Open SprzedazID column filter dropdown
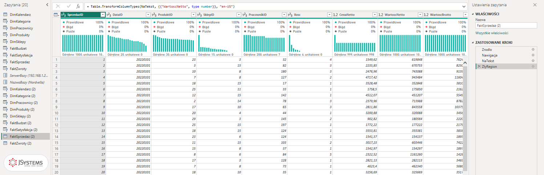 [102, 14]
